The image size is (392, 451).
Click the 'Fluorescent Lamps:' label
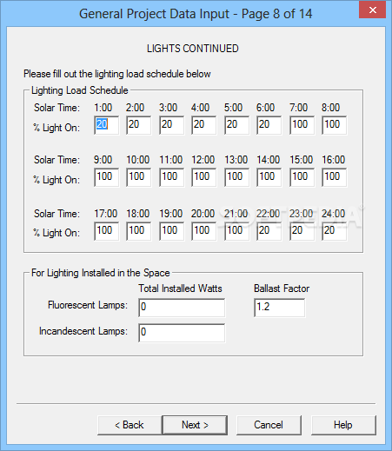[x=88, y=305]
